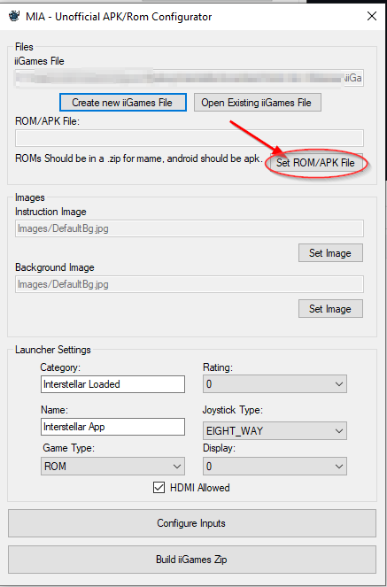Viewport: 387px width, 587px height.
Task: Click the 'Images' group label
Action: click(x=29, y=197)
